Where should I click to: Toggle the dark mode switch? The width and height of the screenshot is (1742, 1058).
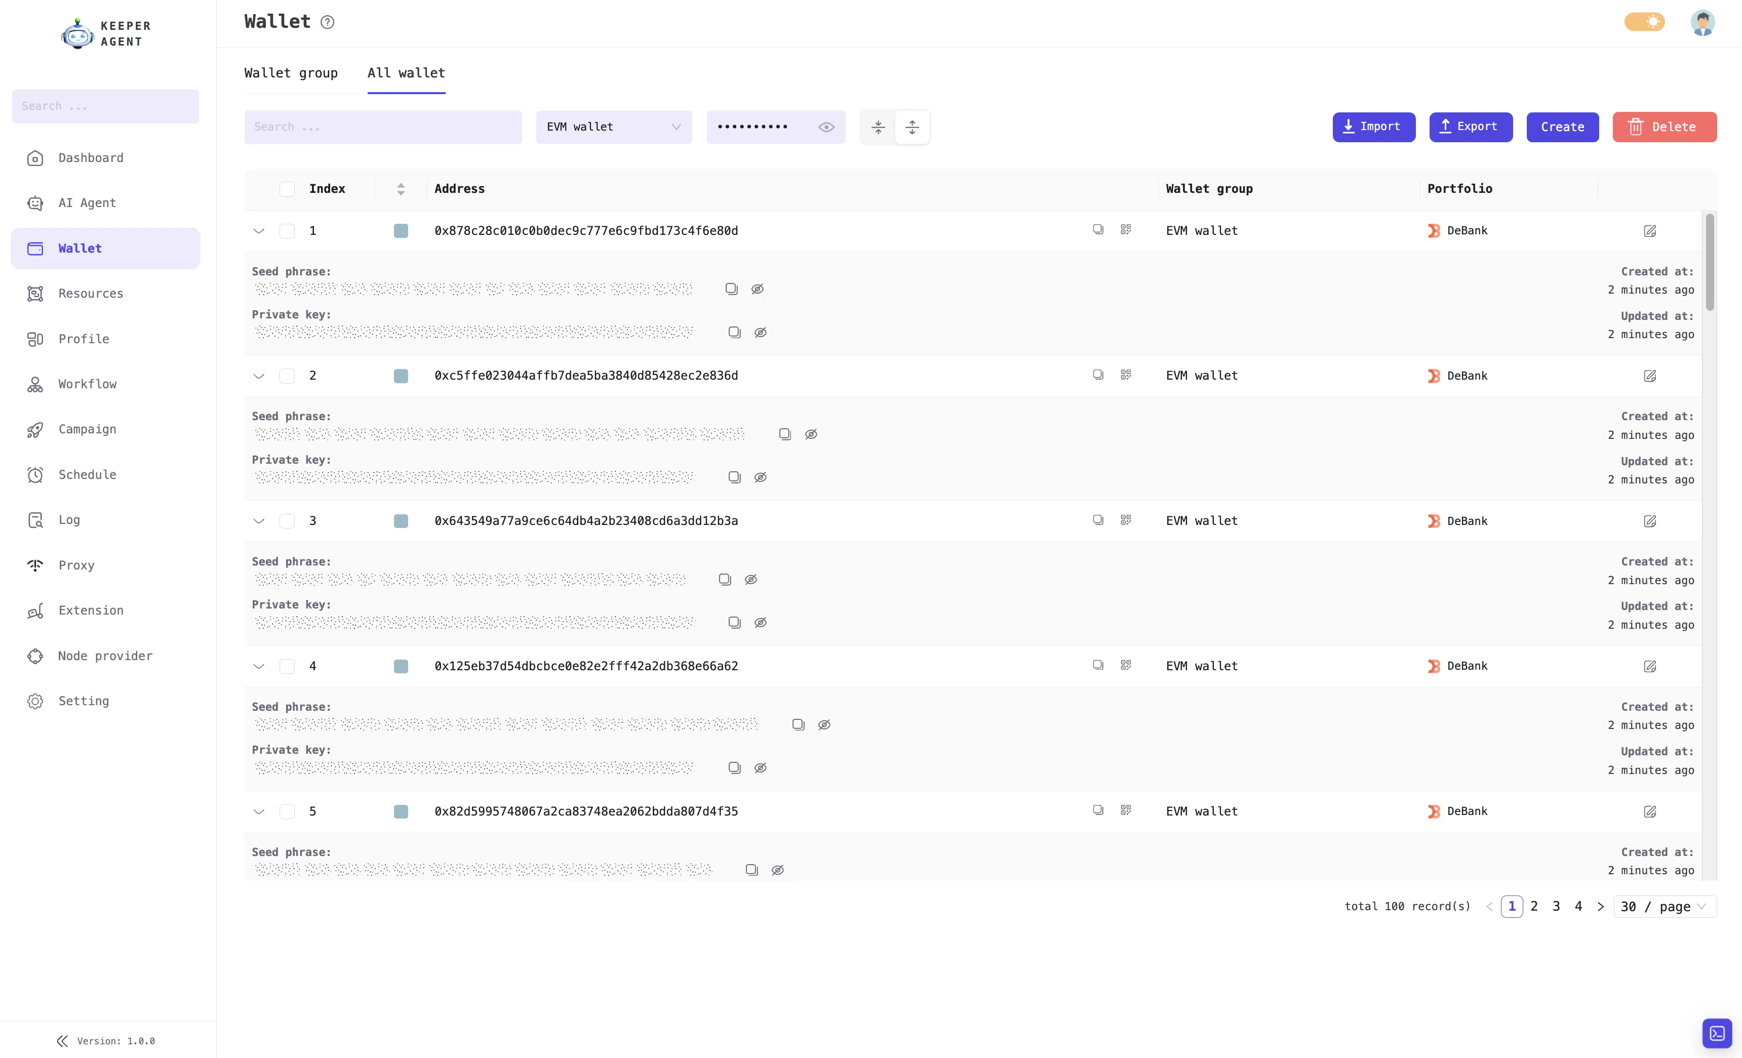pos(1644,22)
